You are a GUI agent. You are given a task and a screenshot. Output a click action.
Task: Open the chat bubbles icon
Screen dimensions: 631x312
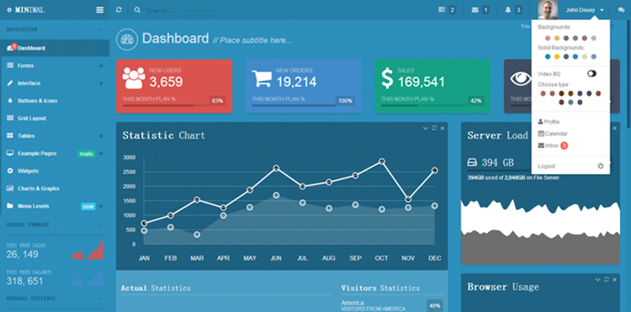[621, 10]
